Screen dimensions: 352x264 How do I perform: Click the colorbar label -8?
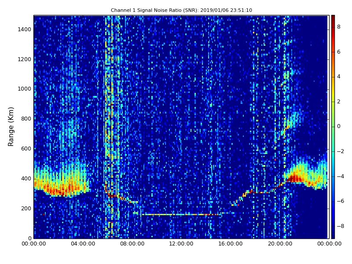click(x=341, y=226)
